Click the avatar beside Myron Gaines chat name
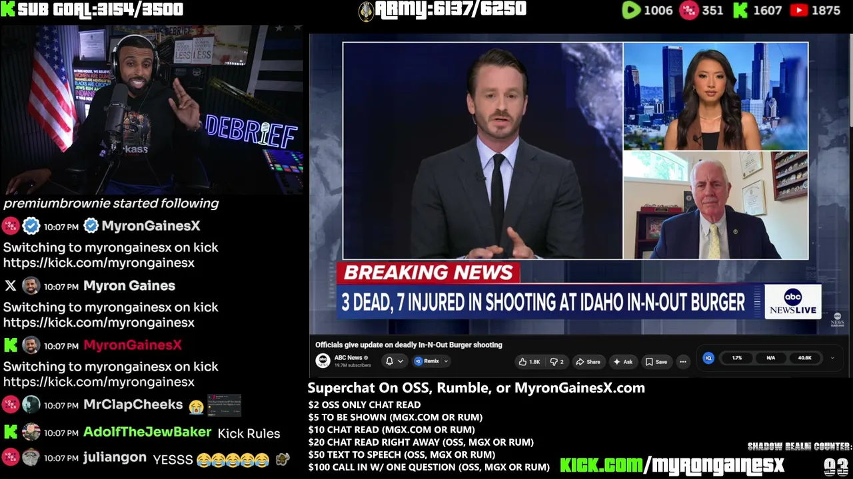 point(31,286)
